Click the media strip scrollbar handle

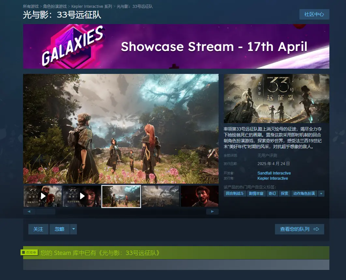click(x=46, y=212)
